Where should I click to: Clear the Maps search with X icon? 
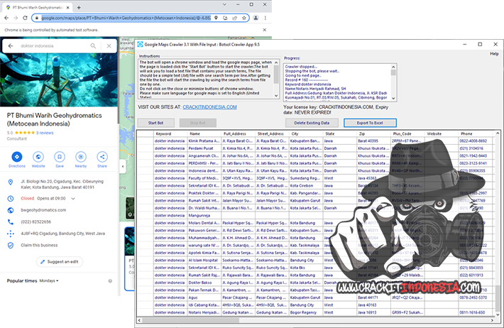click(x=109, y=46)
